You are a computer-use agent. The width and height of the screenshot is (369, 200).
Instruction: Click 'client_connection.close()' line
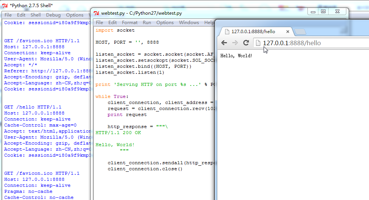(x=145, y=169)
